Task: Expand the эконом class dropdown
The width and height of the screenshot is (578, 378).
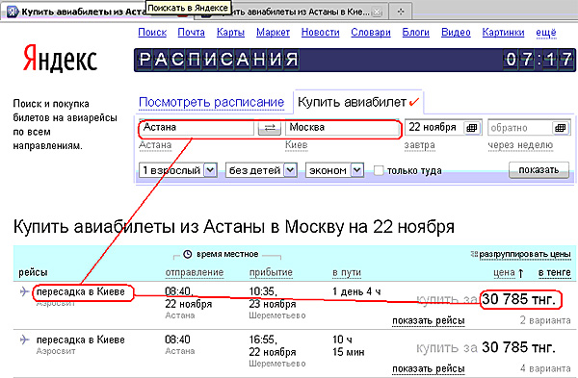Action: (x=356, y=170)
